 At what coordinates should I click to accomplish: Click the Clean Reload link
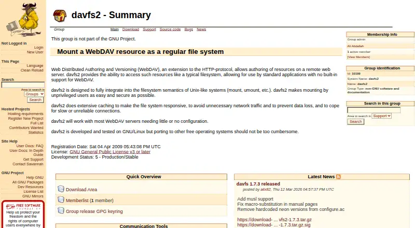pos(32,70)
